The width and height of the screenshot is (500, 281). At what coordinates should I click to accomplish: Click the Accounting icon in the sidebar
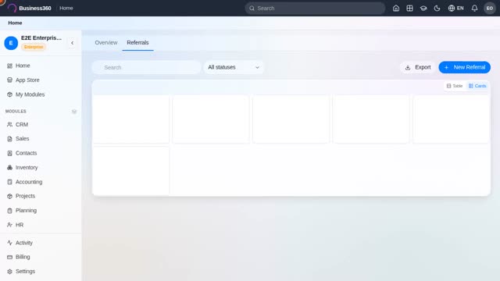click(x=9, y=182)
